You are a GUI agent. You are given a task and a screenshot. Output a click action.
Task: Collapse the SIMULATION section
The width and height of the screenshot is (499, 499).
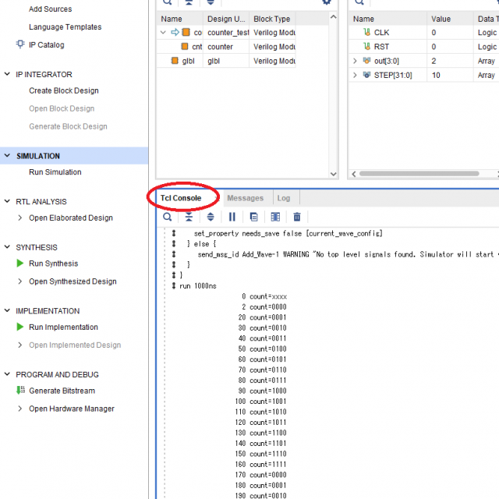coord(8,156)
